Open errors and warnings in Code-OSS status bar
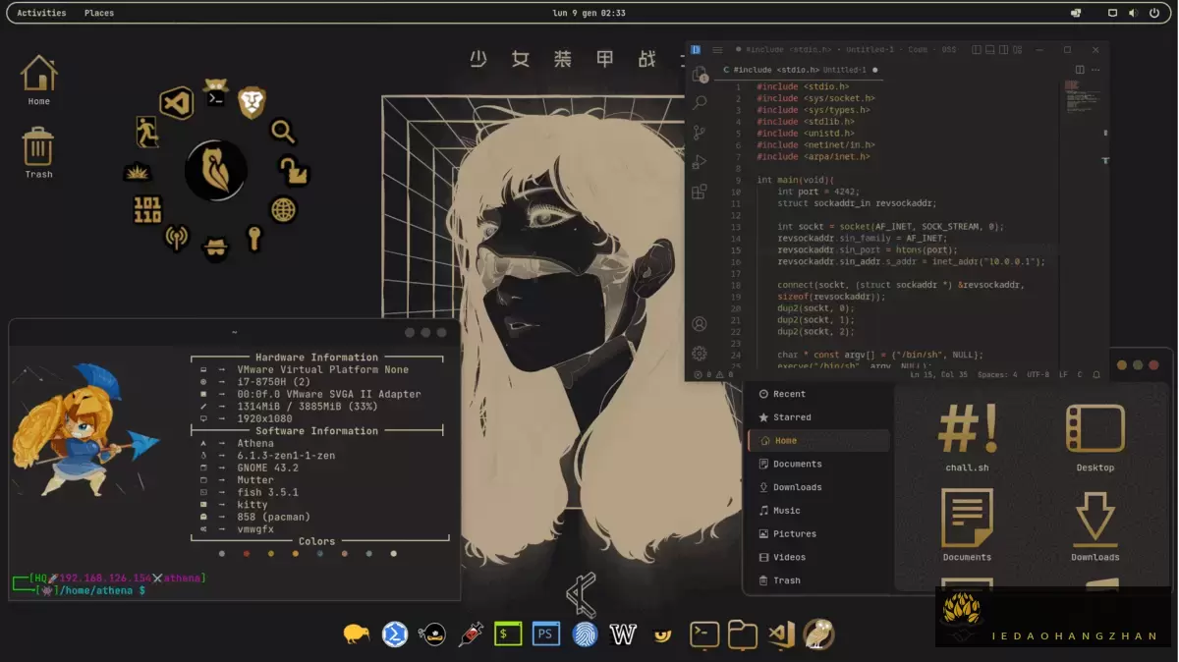The image size is (1179, 662). point(713,375)
